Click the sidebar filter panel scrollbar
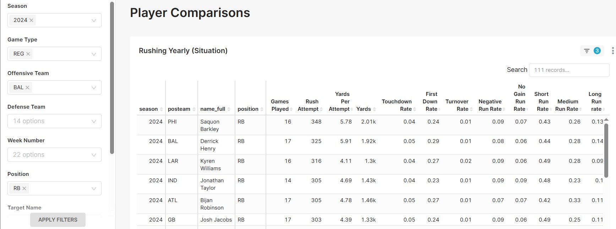This screenshot has width=616, height=229. (x=112, y=78)
